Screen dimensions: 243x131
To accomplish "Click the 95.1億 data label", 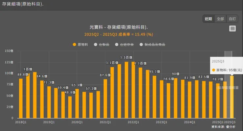I will [155, 72].
